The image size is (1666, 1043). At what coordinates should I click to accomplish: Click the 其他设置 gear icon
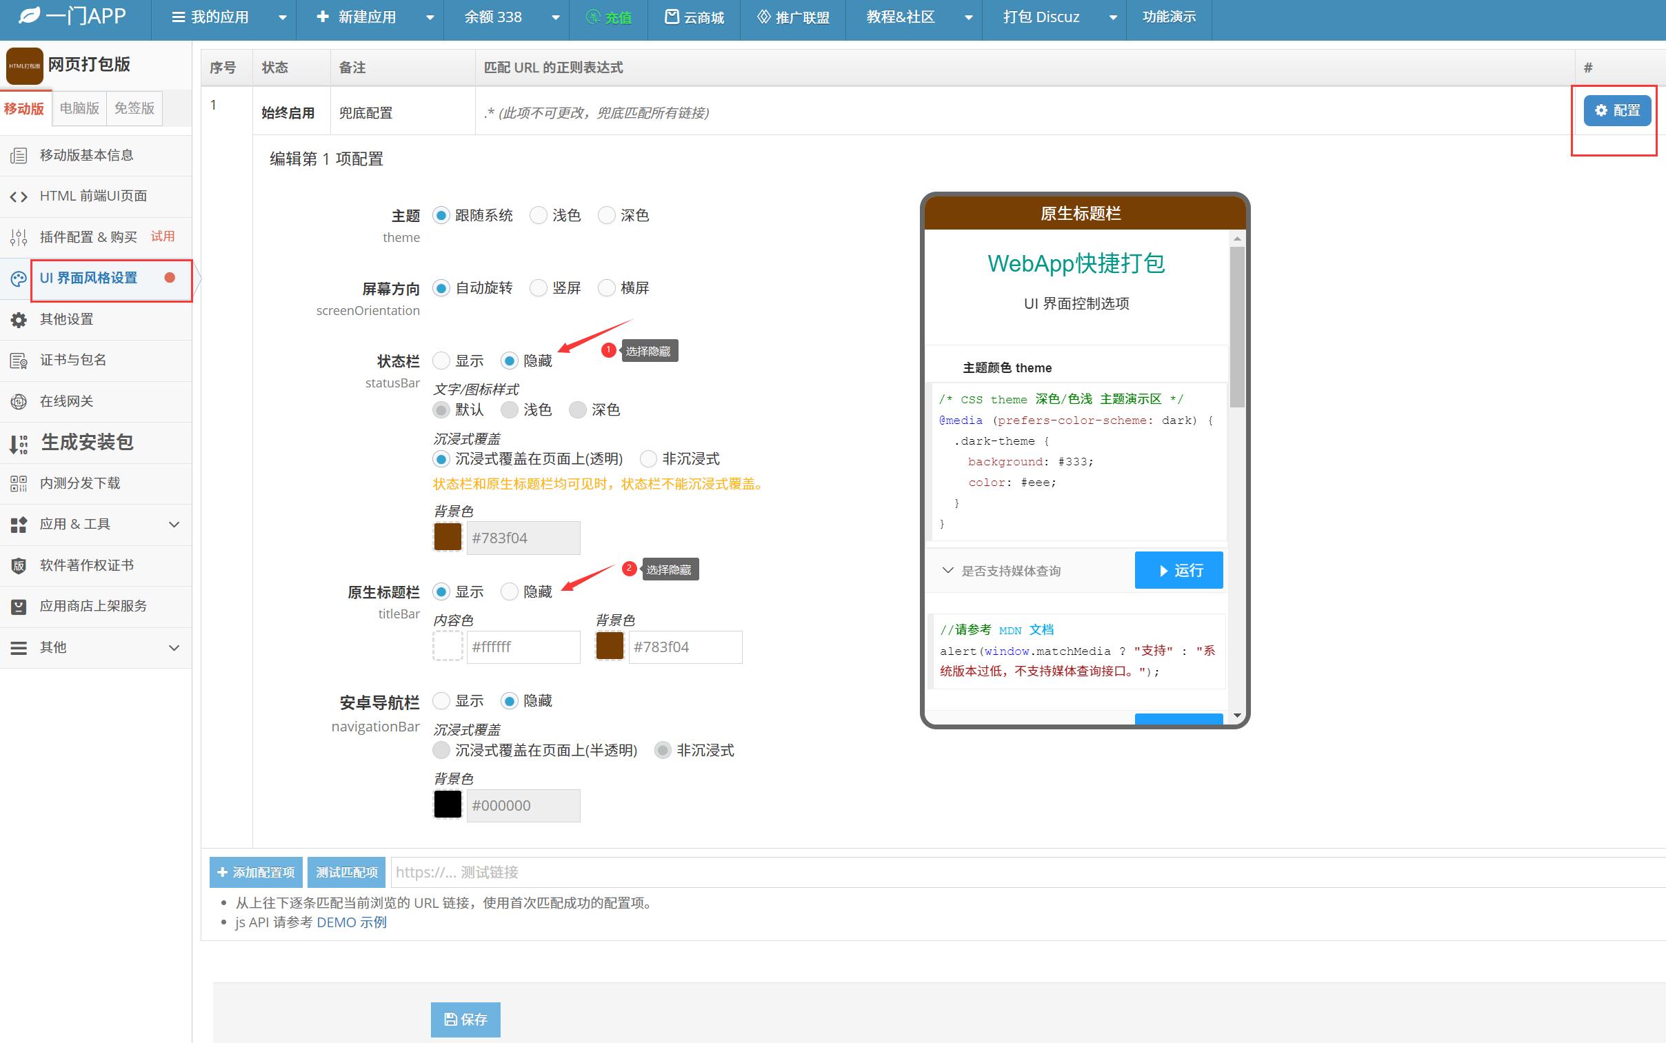[19, 320]
